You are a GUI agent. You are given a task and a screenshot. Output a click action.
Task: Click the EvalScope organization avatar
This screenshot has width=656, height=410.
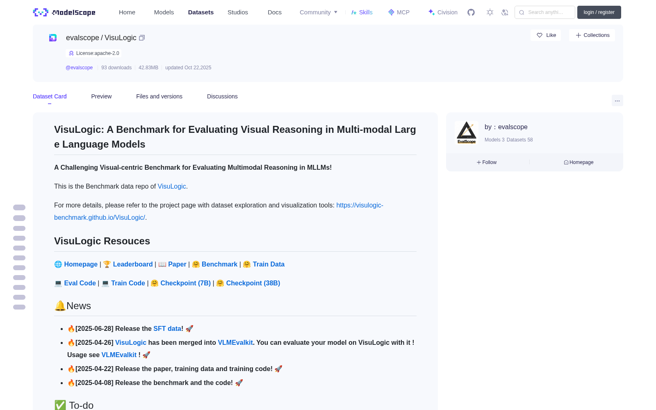pyautogui.click(x=467, y=133)
